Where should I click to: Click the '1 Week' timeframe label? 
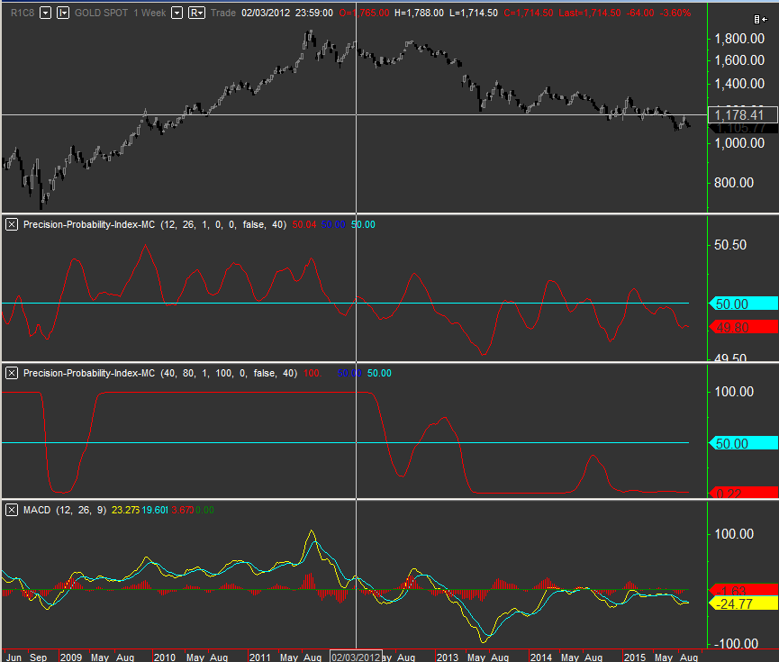coord(149,13)
